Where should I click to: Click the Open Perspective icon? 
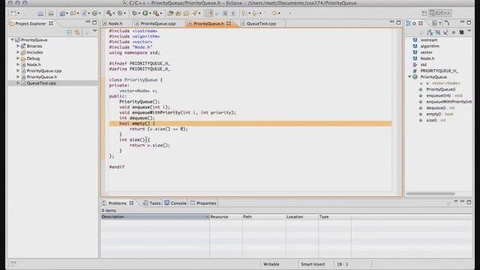tap(424, 13)
